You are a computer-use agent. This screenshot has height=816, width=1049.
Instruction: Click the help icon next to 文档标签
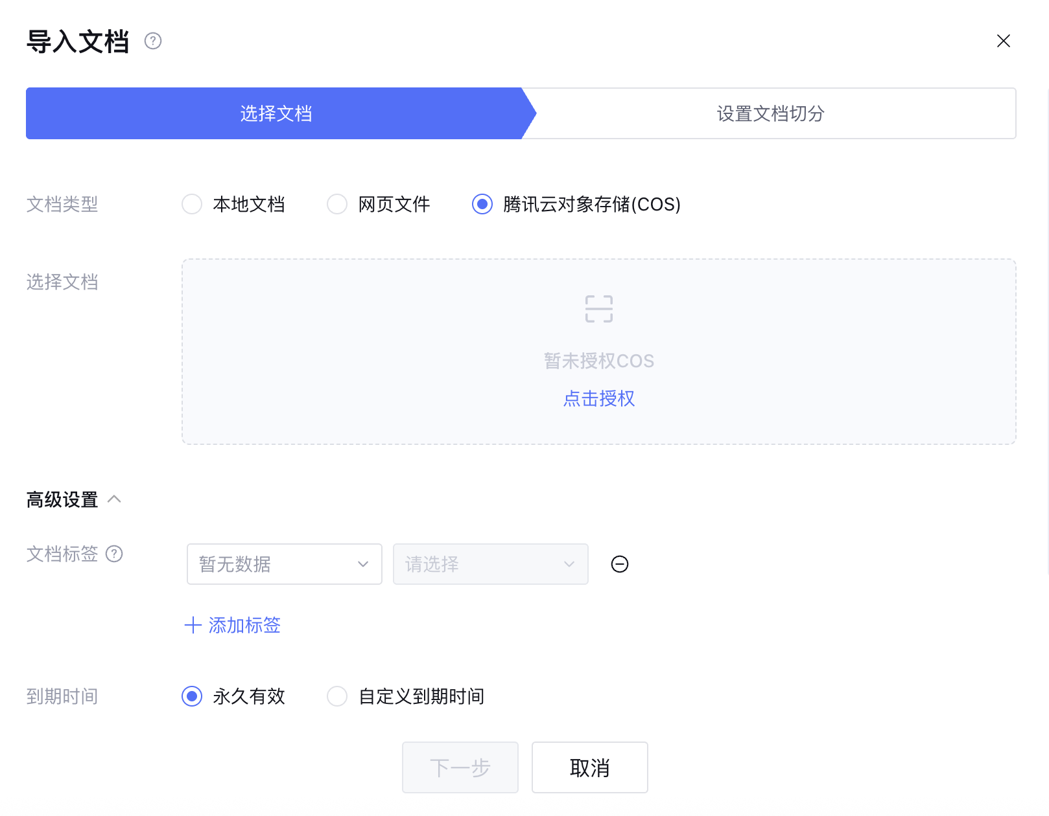point(114,554)
